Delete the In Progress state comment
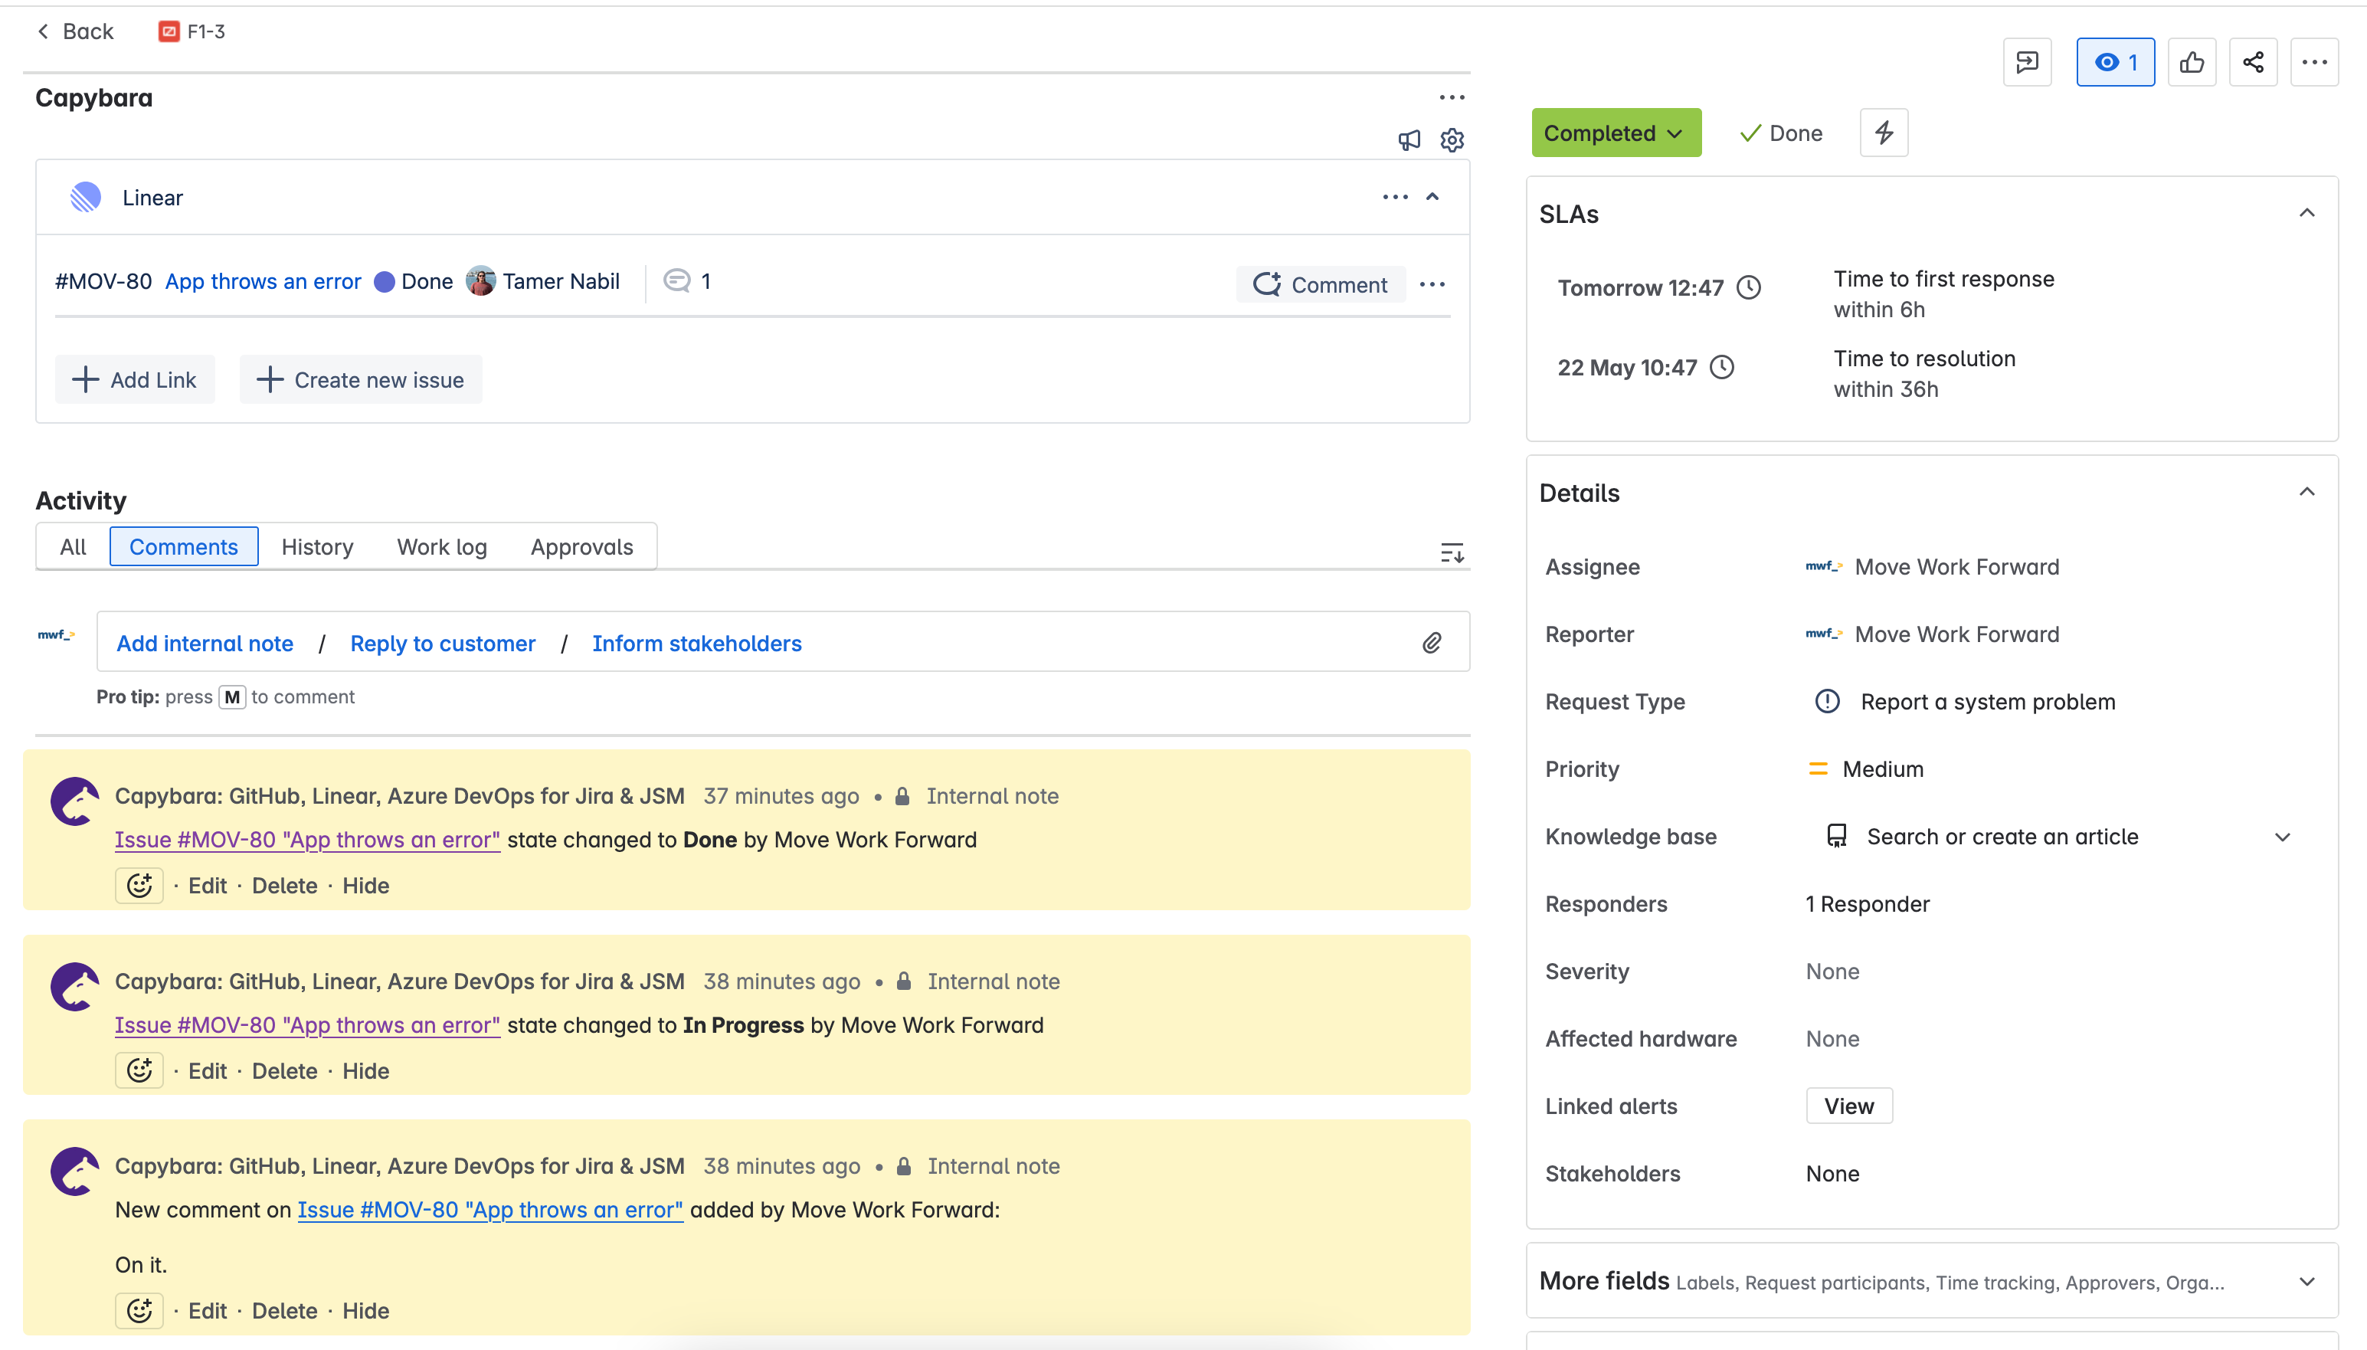2367x1350 pixels. point(284,1071)
